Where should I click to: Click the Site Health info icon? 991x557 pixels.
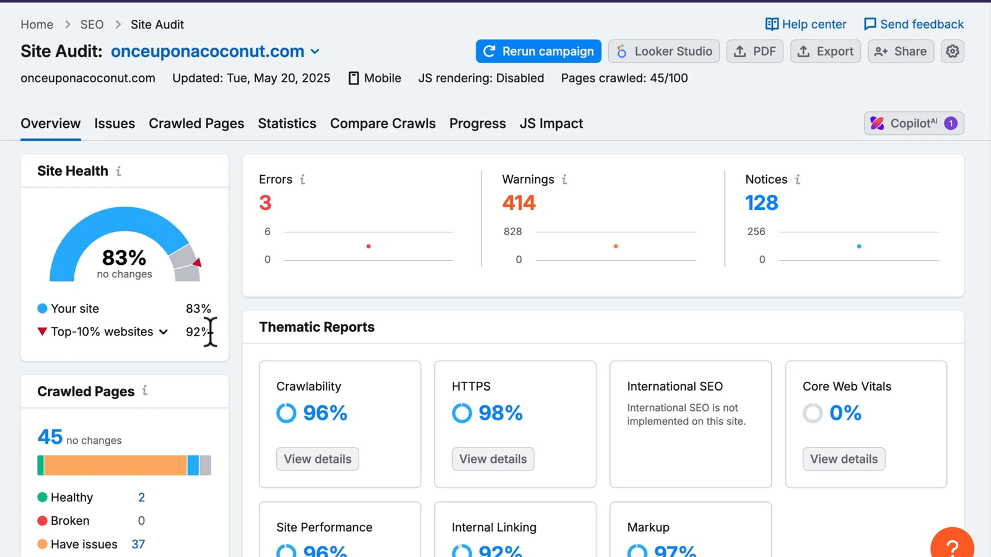(118, 171)
